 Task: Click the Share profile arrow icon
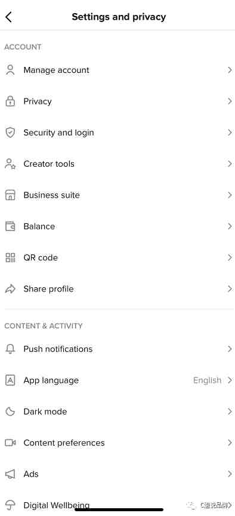coord(10,289)
